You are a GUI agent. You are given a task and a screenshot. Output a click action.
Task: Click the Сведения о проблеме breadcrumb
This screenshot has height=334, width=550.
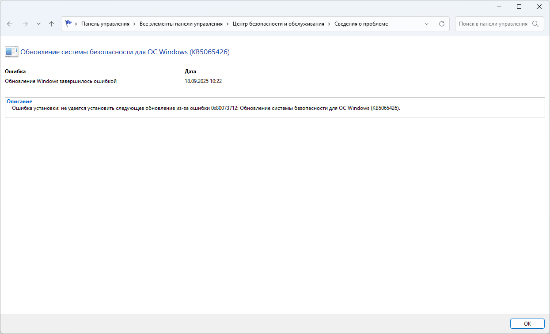tap(361, 24)
